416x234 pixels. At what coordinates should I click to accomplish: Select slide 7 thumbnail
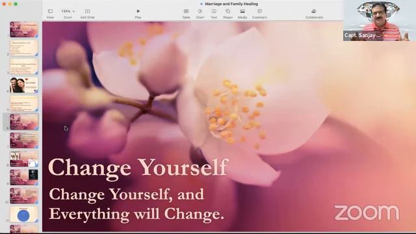click(x=24, y=140)
